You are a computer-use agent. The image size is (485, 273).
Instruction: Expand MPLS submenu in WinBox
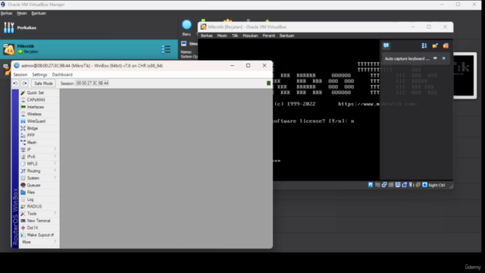(x=39, y=164)
